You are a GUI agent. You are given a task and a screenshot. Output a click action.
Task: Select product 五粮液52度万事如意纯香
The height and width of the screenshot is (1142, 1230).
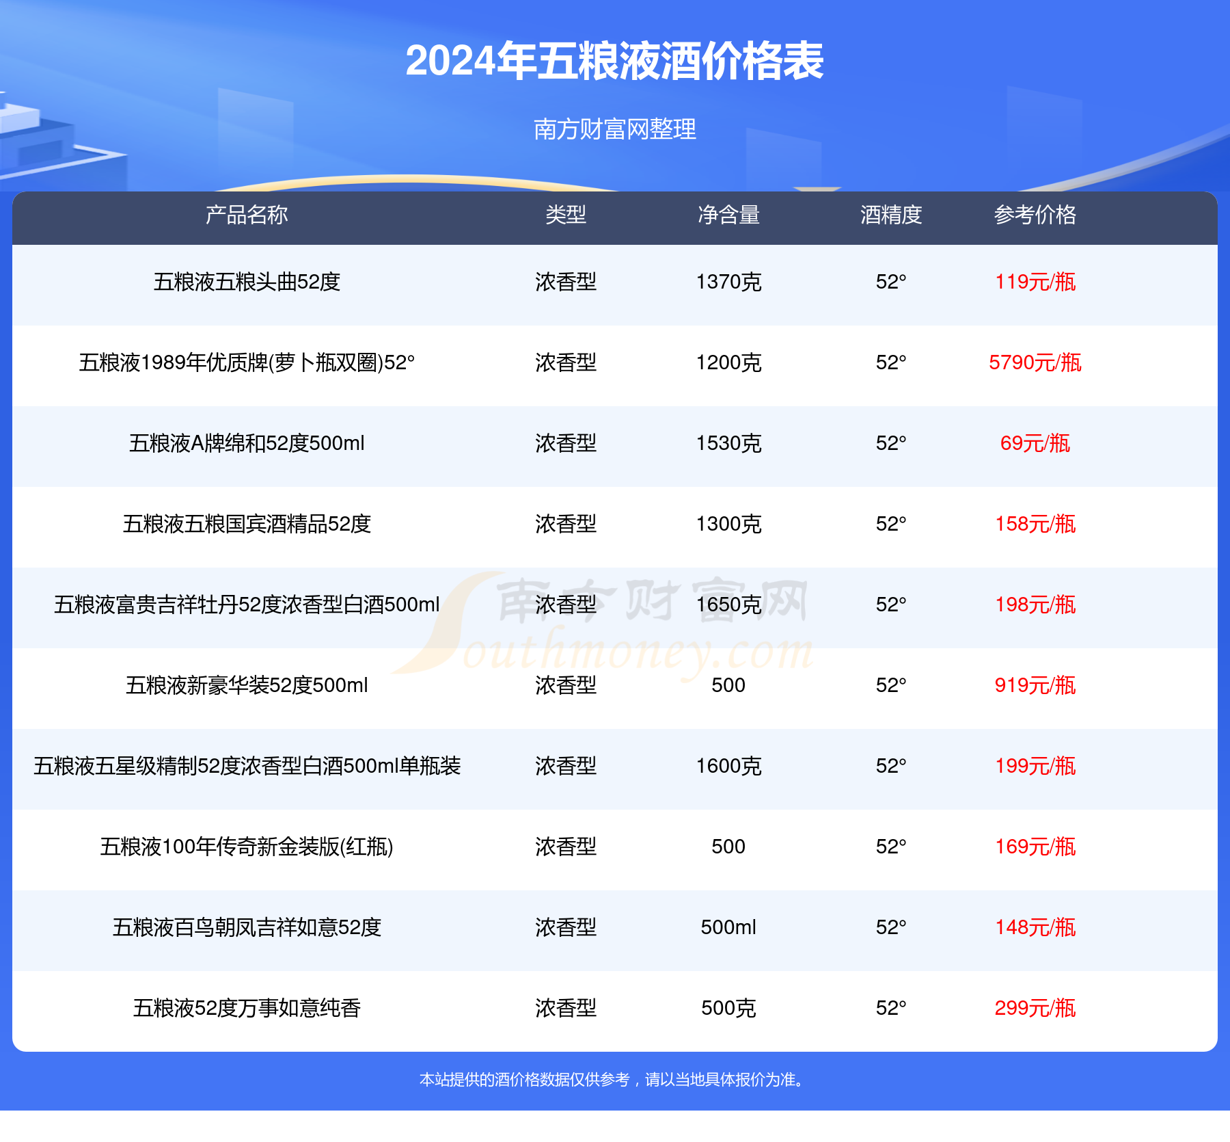[247, 1008]
